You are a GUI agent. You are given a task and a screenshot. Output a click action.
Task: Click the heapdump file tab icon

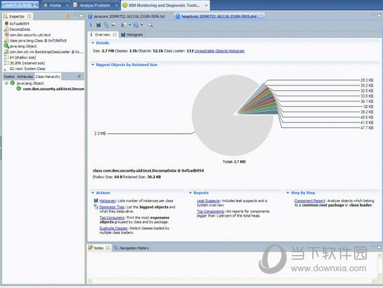point(178,16)
